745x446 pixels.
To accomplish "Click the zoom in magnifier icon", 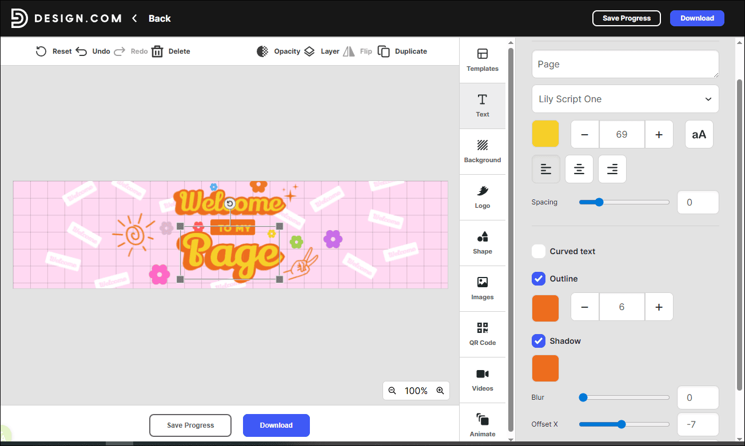I will [x=440, y=391].
